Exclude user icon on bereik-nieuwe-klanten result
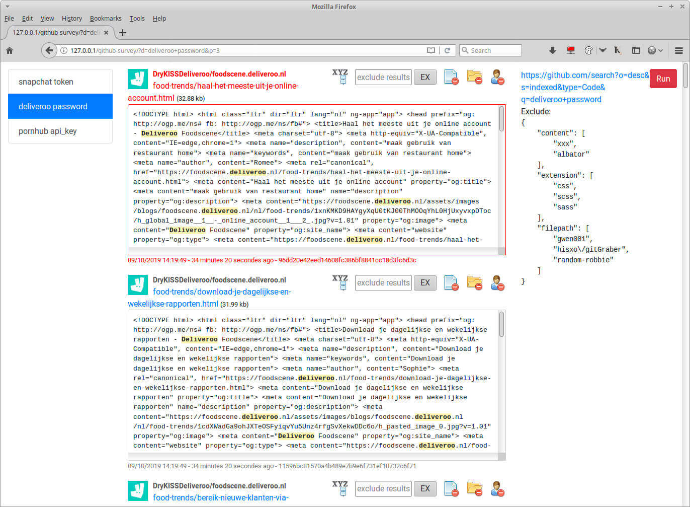This screenshot has height=507, width=690. [x=497, y=489]
